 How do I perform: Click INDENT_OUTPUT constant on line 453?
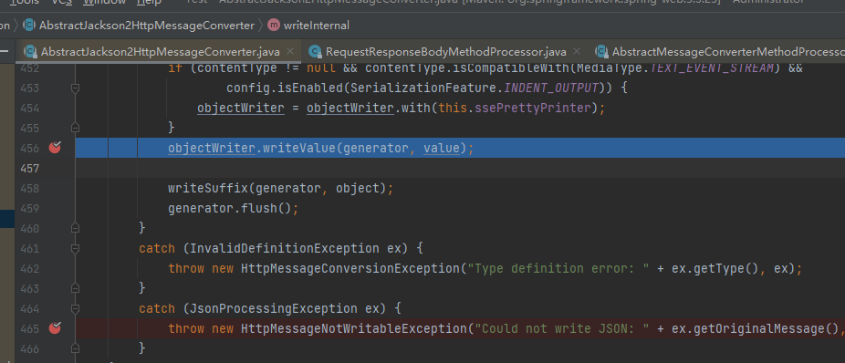coord(551,88)
